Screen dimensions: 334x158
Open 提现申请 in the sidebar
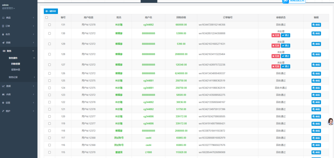(15, 69)
